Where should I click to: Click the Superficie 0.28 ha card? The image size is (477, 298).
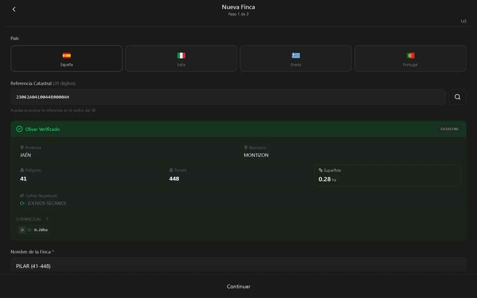(x=387, y=175)
